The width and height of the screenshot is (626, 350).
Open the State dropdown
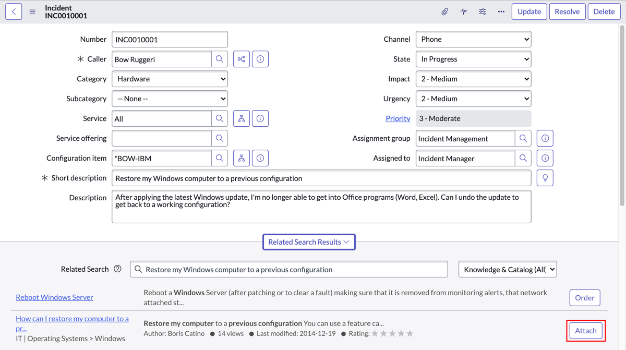(x=474, y=59)
